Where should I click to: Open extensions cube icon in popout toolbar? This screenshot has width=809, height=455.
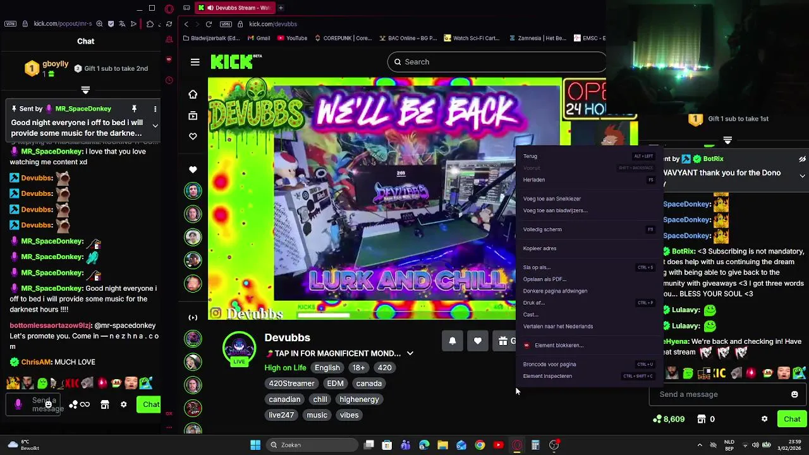pos(150,24)
